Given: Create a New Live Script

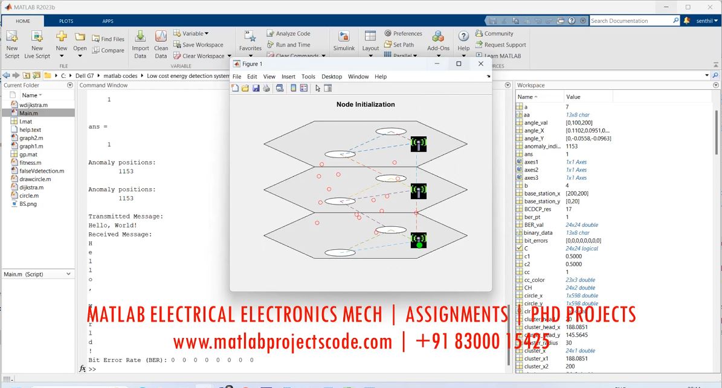Looking at the screenshot, I should (37, 44).
